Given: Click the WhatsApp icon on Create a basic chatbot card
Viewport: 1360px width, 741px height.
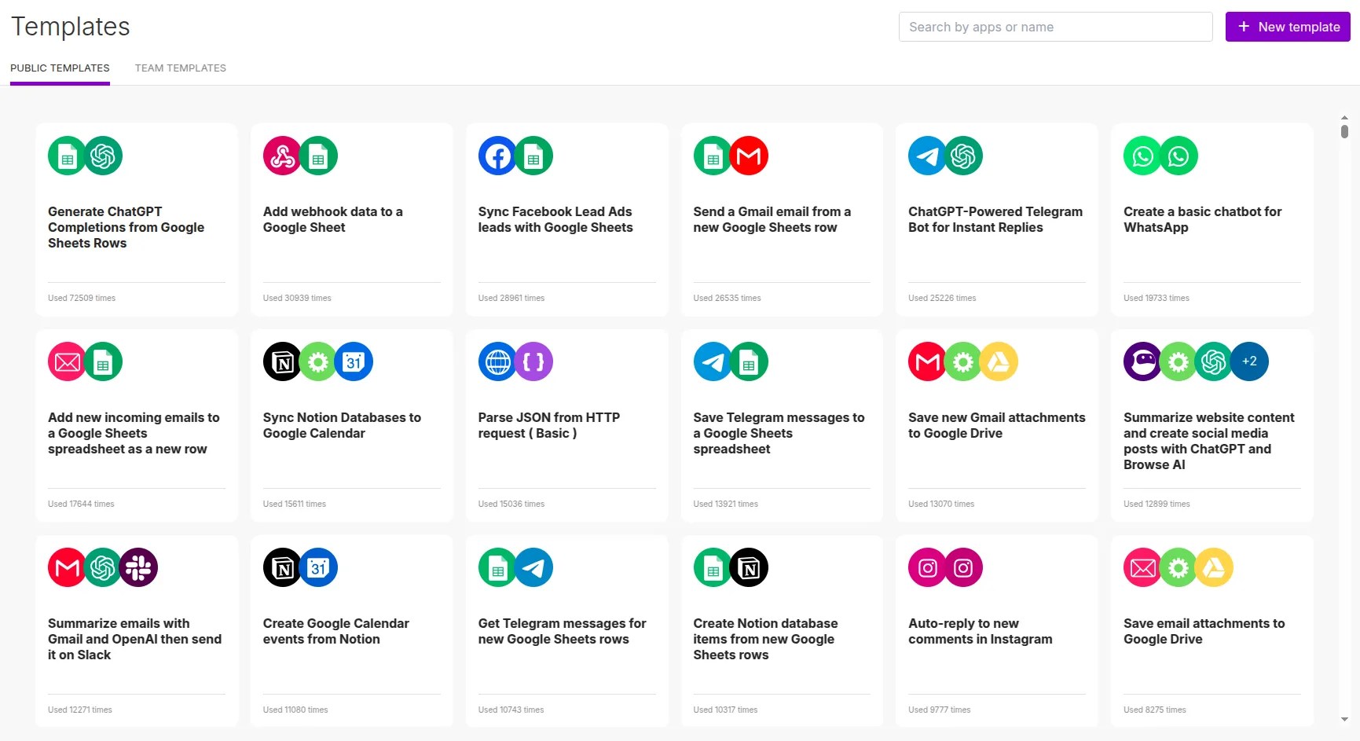Looking at the screenshot, I should (x=1142, y=156).
